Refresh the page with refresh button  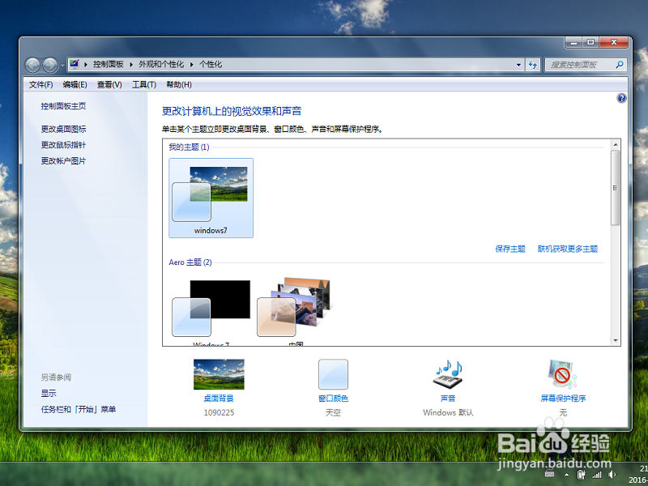[533, 65]
